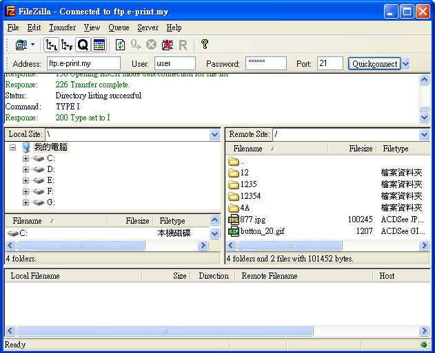Click remote file list horizontal scrollbar thumb
The image size is (435, 353).
290,245
